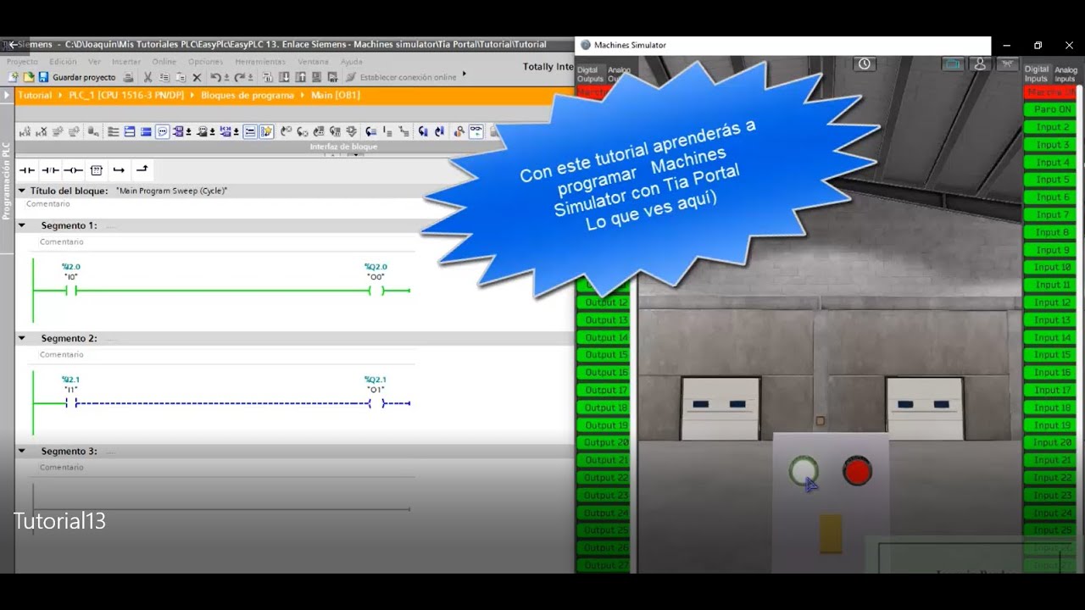Screen dimensions: 1085x610
Task: Click the open branch arrow icon
Action: click(119, 170)
